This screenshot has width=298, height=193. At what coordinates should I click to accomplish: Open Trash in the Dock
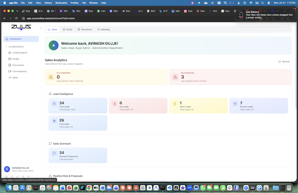[289, 188]
